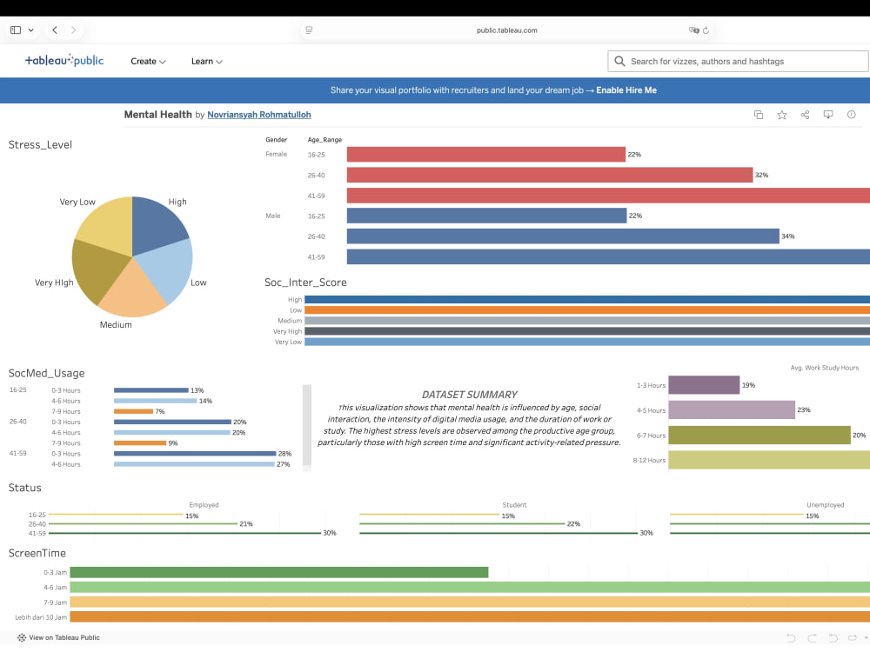This screenshot has width=870, height=652.
Task: Select the Low slice of the pie chart
Action: (x=170, y=269)
